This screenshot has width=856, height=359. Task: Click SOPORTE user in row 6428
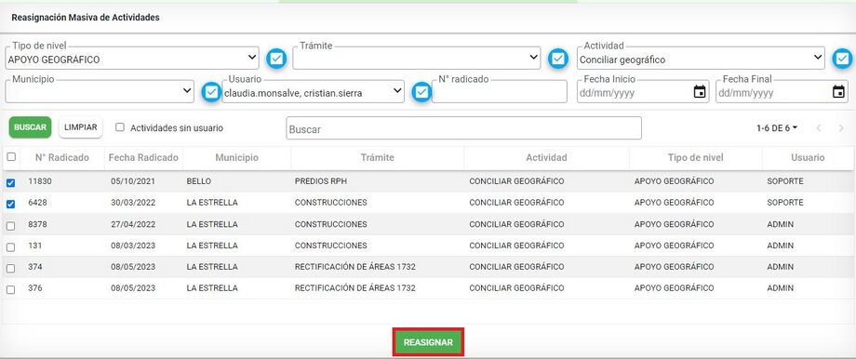[785, 203]
